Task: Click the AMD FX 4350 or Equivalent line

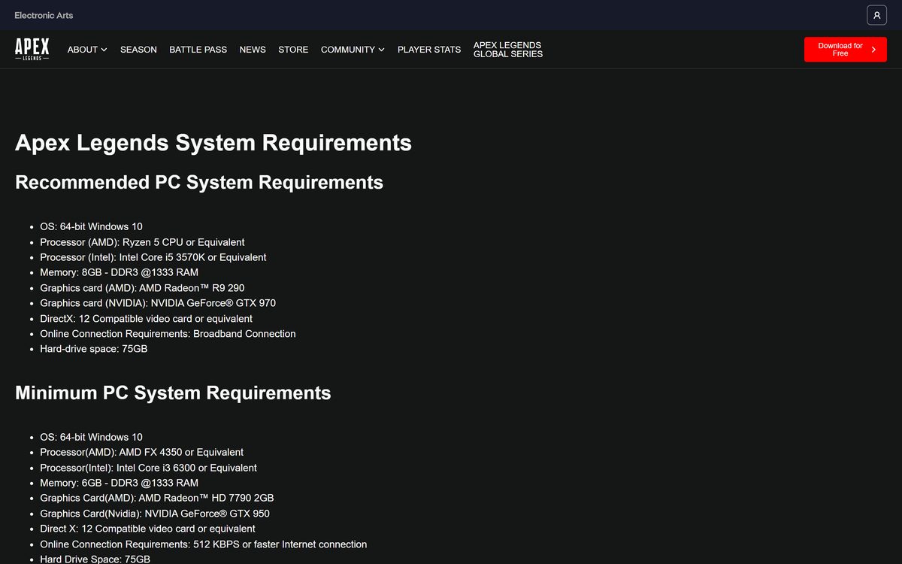Action: (x=142, y=452)
